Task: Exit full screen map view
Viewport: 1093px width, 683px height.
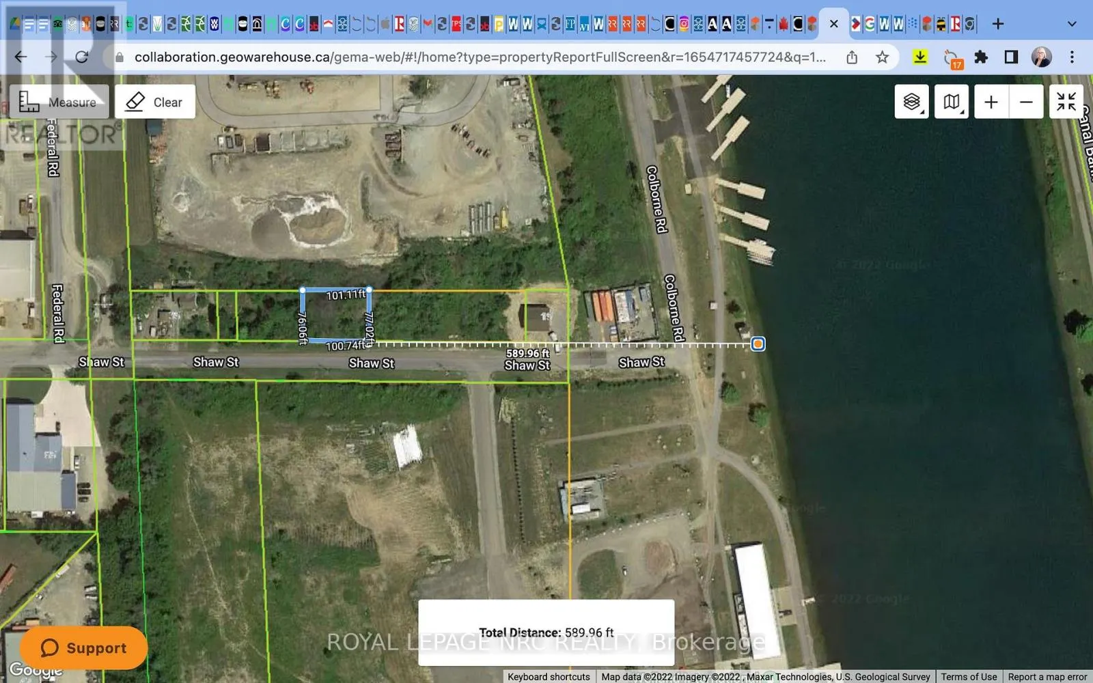Action: (x=1066, y=102)
